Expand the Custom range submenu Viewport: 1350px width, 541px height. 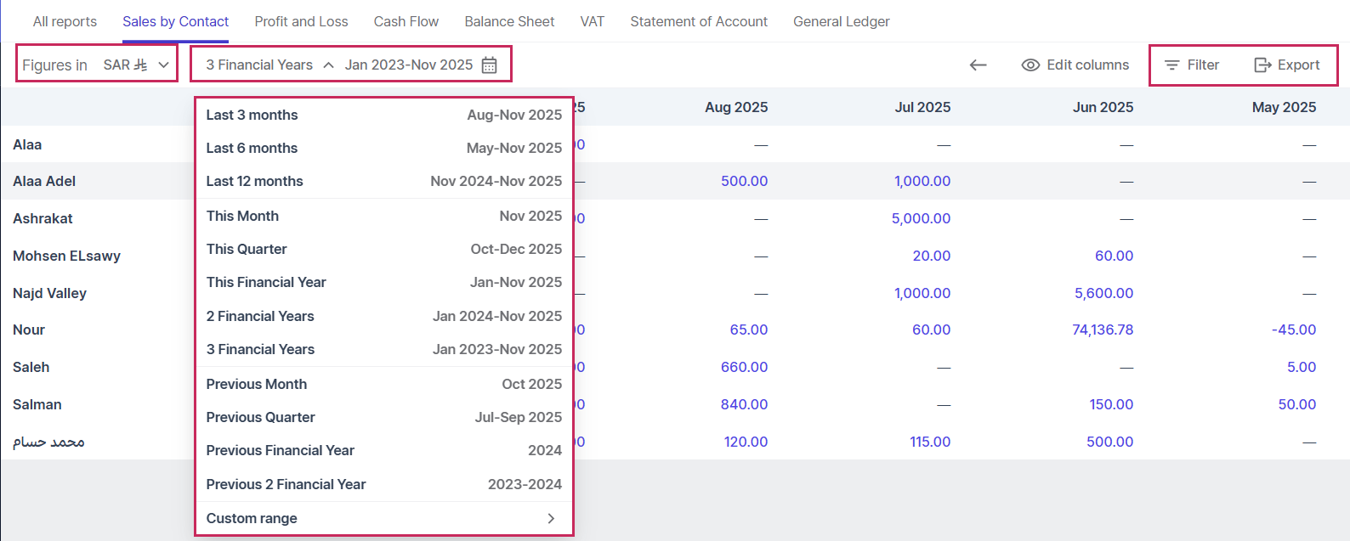point(550,518)
